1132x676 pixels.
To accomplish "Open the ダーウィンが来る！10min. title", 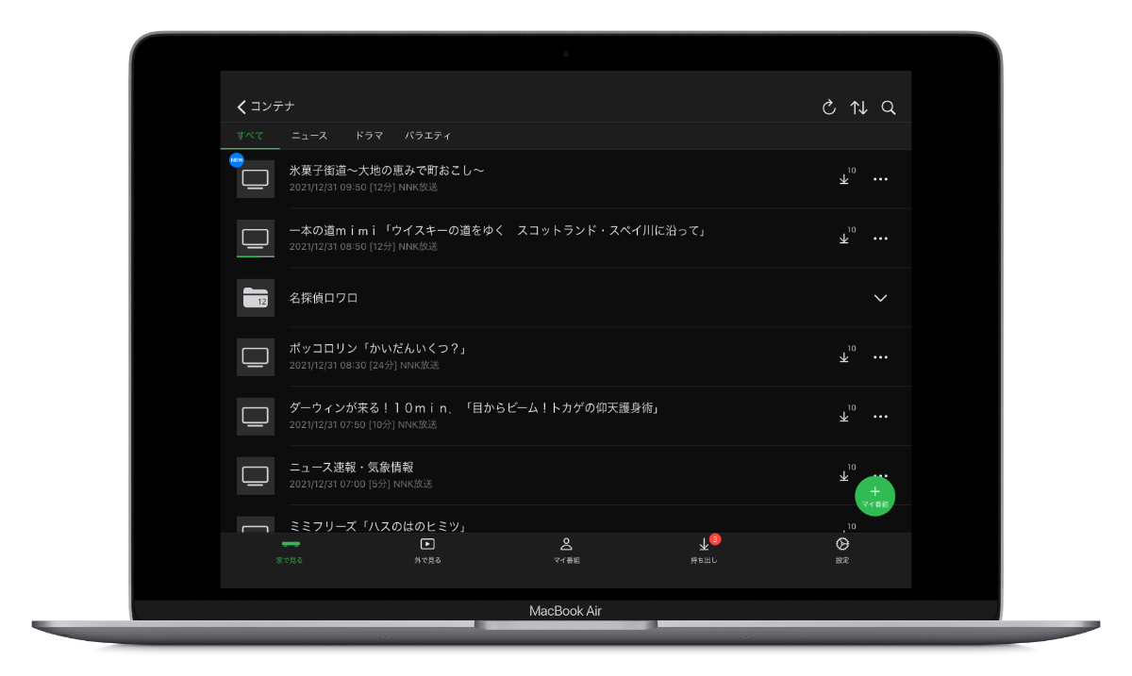I will click(474, 408).
